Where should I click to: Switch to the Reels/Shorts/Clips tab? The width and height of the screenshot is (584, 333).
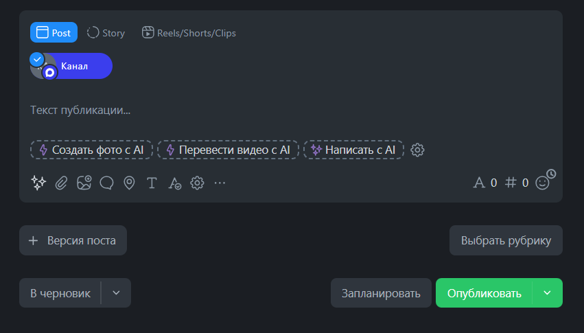pyautogui.click(x=189, y=32)
